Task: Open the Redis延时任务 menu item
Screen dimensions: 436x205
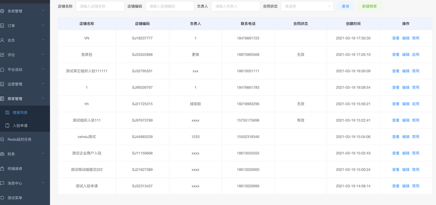Action: tap(25, 140)
